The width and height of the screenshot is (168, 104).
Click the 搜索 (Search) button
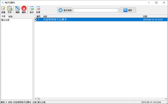click(128, 10)
